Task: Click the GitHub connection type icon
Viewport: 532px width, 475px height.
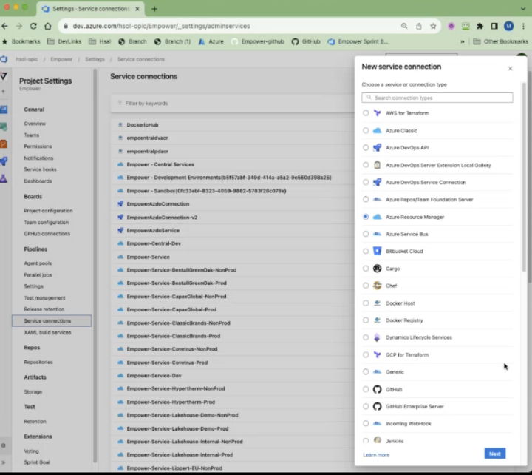Action: point(377,389)
